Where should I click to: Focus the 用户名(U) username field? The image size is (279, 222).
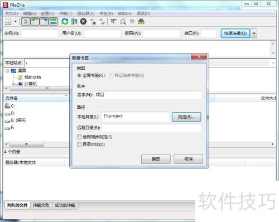(102, 33)
